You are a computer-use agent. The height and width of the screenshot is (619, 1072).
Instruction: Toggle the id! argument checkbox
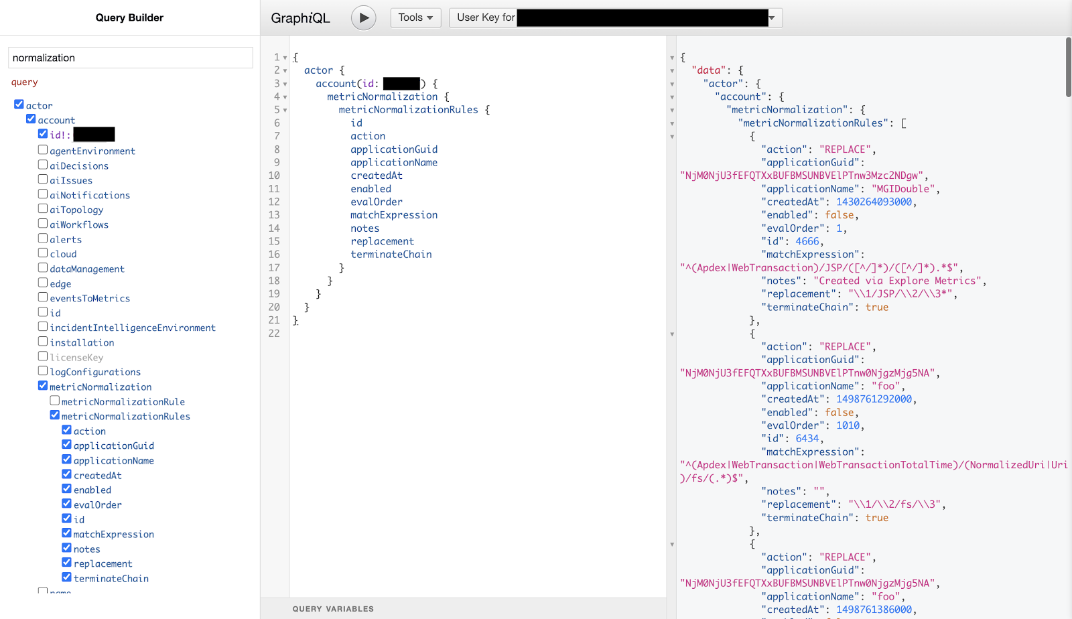click(x=43, y=134)
